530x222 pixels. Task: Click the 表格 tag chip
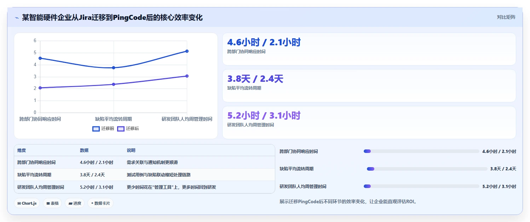[52, 203]
